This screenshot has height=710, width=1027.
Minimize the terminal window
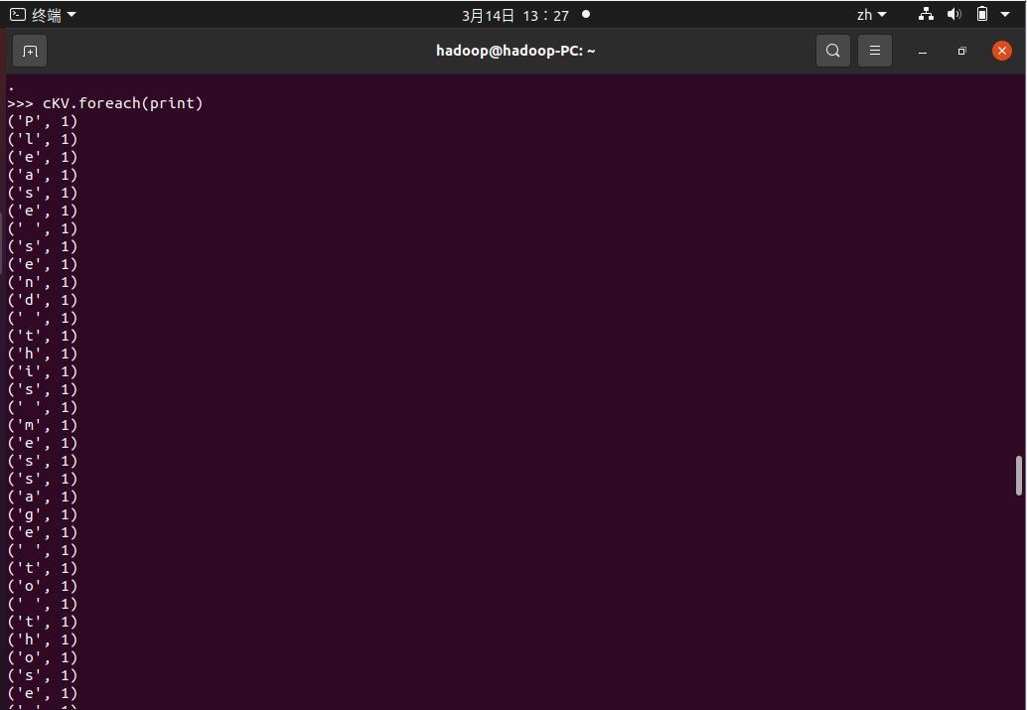point(922,51)
